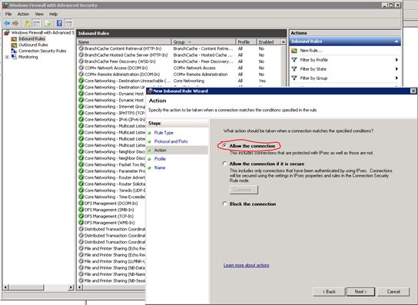Close the New Inbound Rule Wizard
The image size is (418, 305).
[x=413, y=91]
